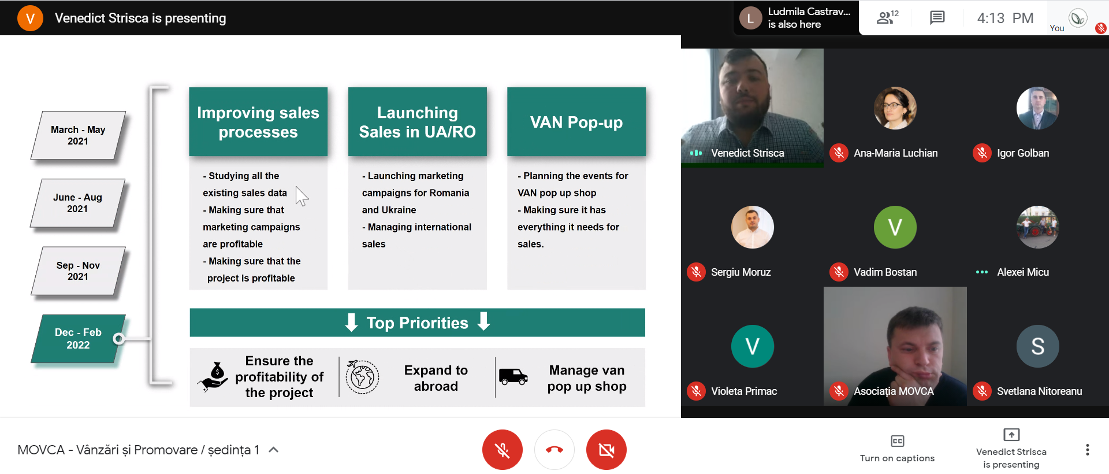Click the Dec - Feb 2022 timeline marker
The width and height of the screenshot is (1109, 474).
pos(78,339)
